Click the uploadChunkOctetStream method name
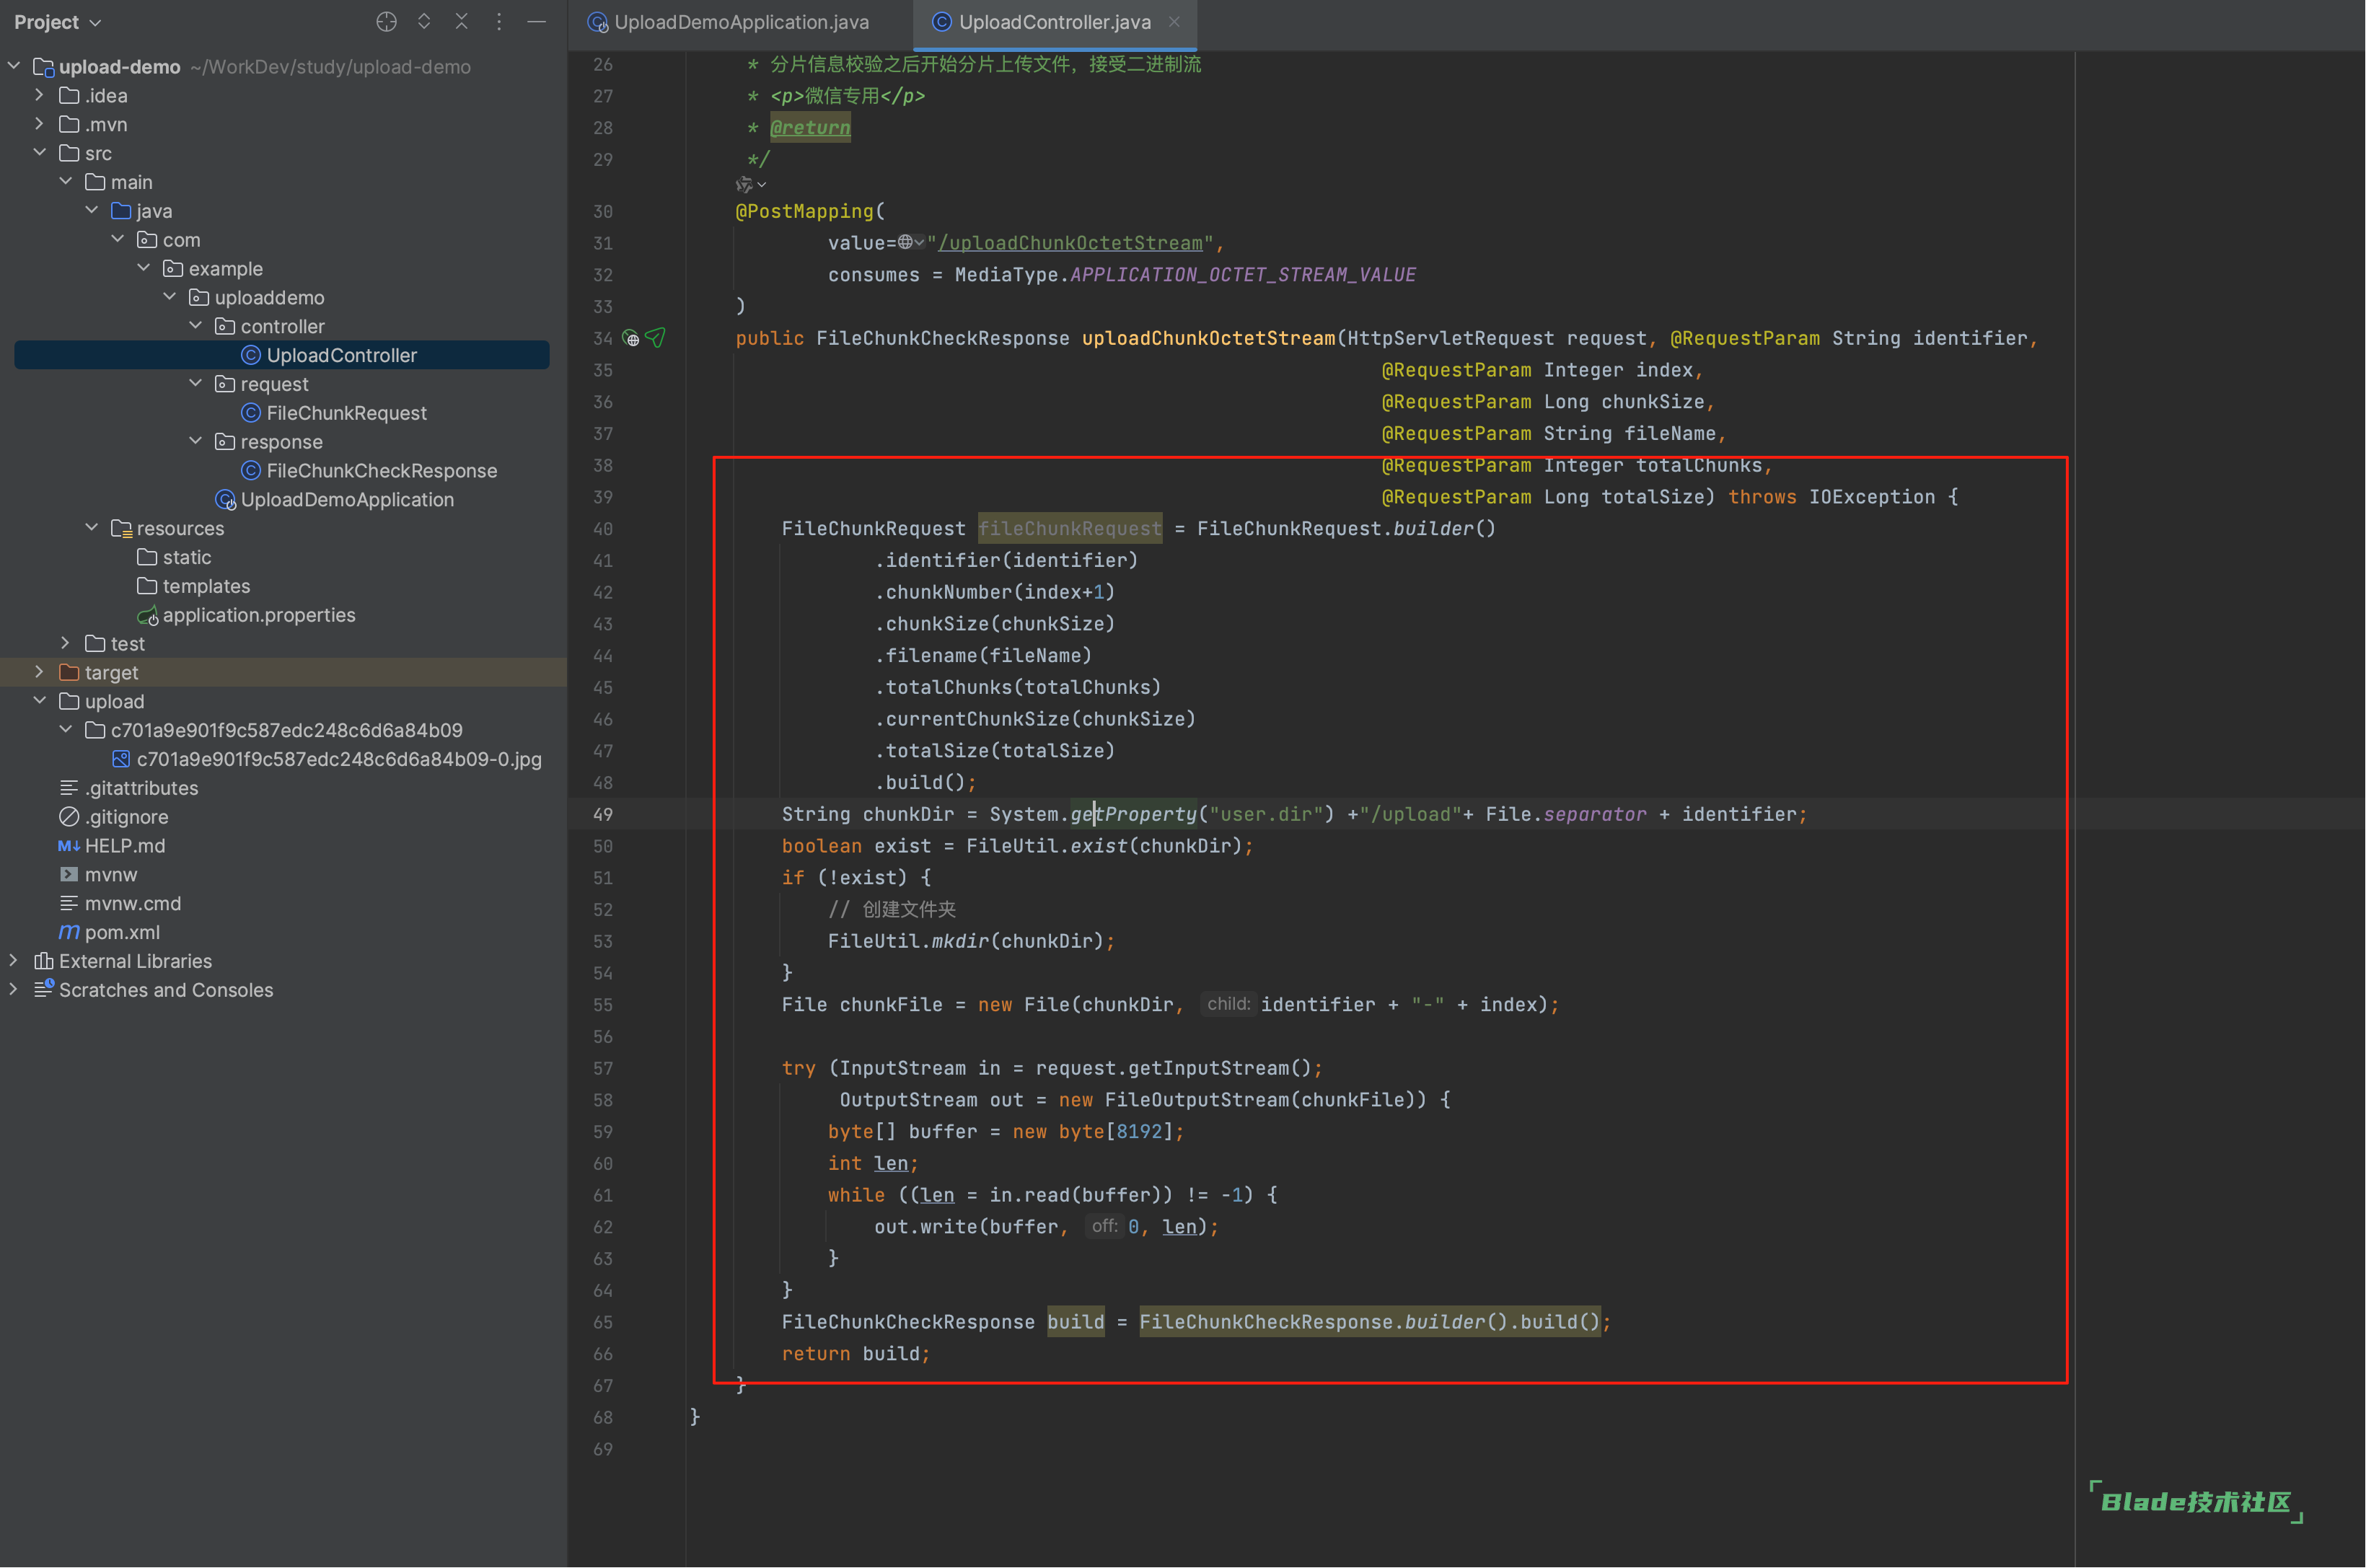Screen dimensions: 2366x1568 [1208, 339]
